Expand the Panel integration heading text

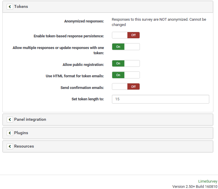click(x=30, y=120)
